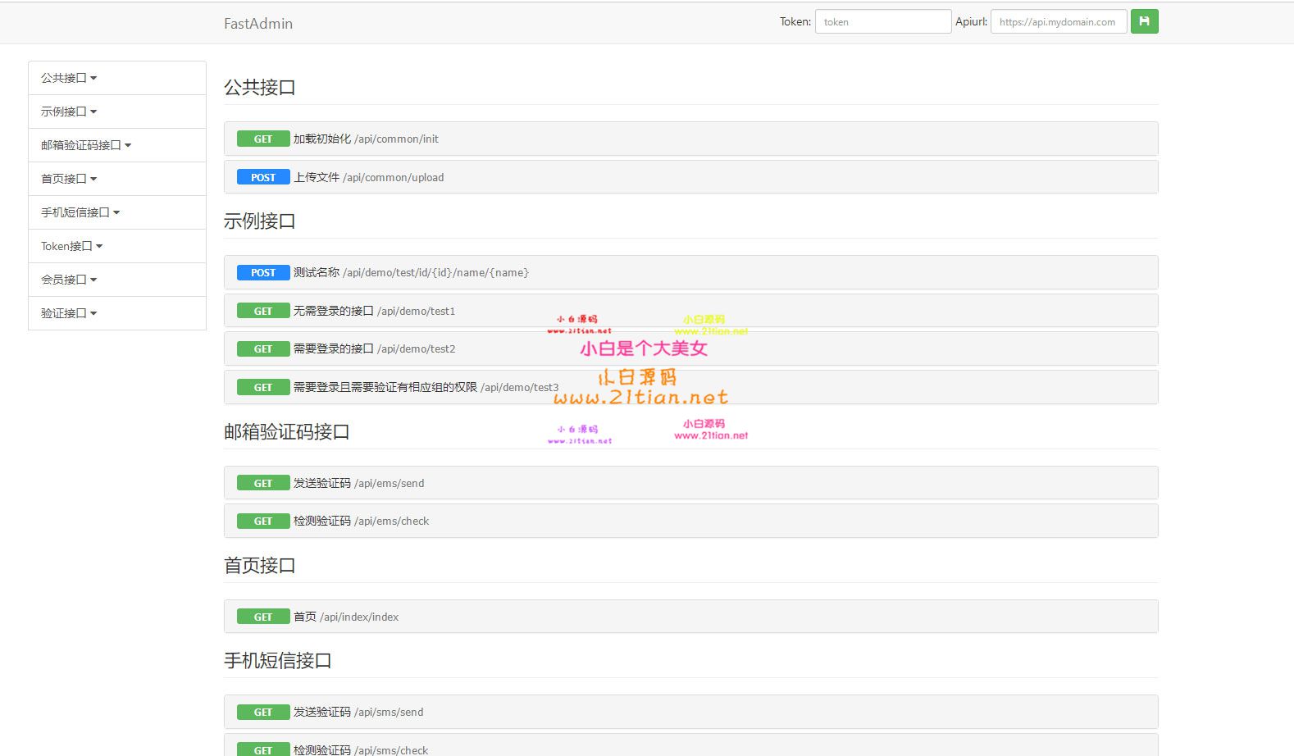Open the 测试名称 /api/demo/test endpoint row

click(x=690, y=272)
